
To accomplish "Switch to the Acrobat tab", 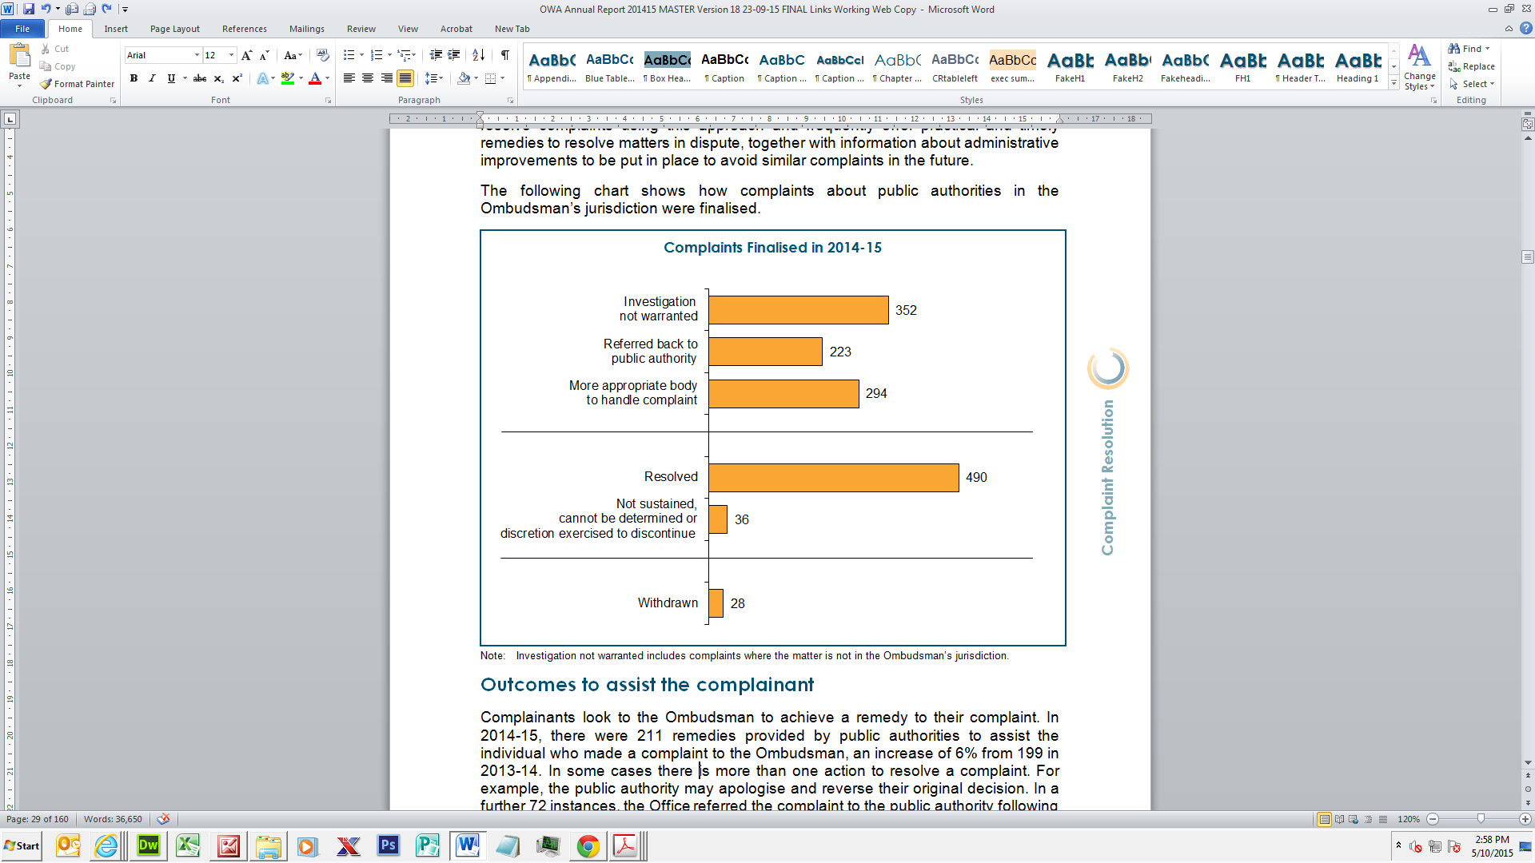I will pos(457,29).
